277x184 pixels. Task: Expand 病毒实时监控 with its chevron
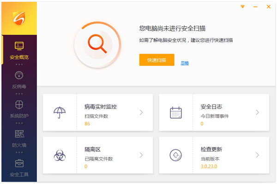(141, 113)
